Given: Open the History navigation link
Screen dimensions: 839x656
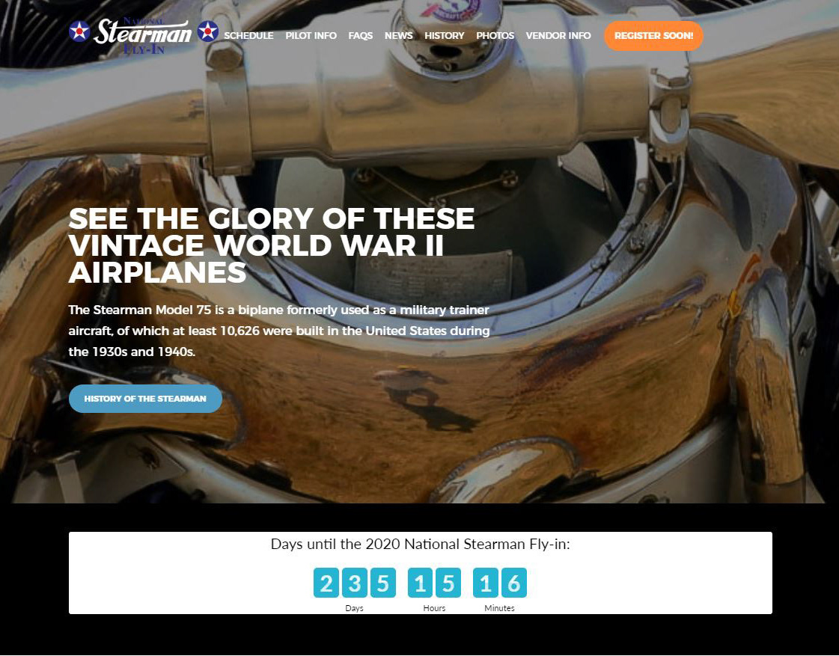Looking at the screenshot, I should (444, 36).
